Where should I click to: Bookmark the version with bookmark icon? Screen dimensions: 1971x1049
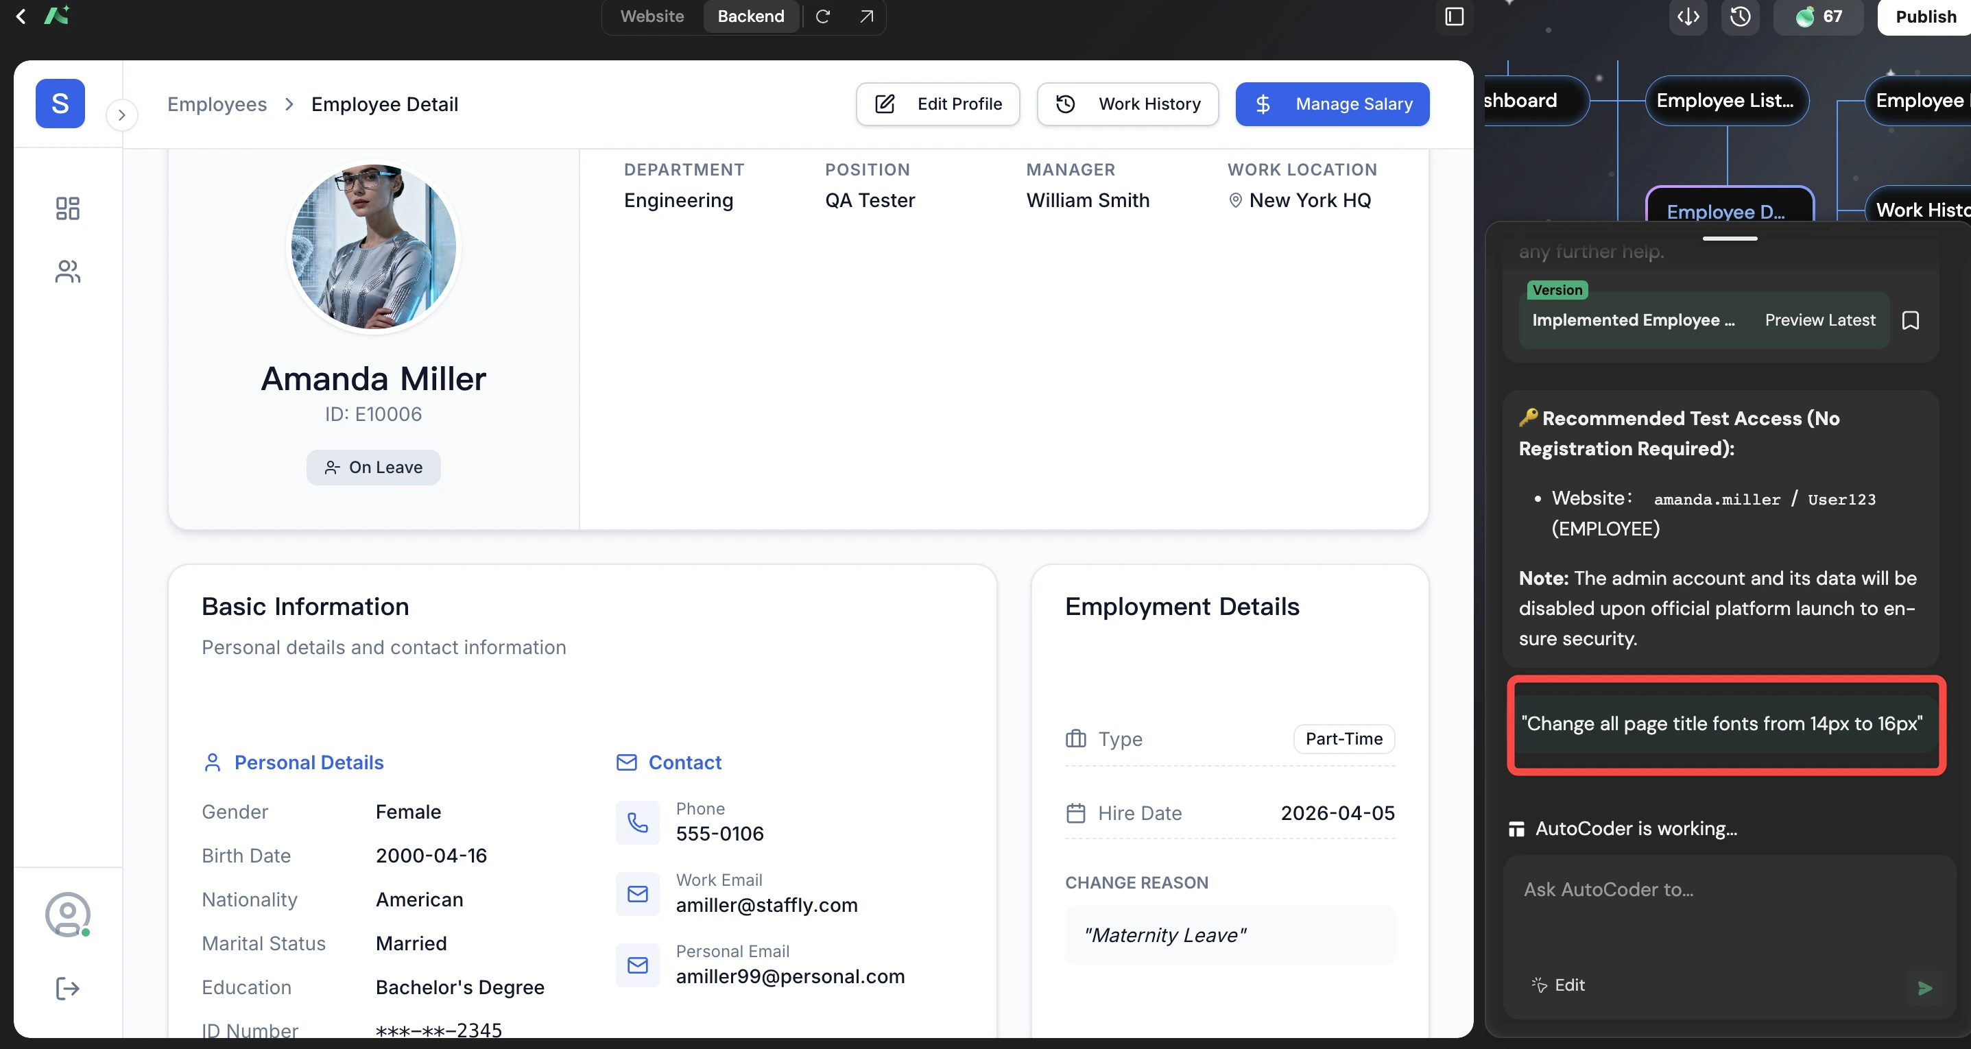tap(1910, 319)
